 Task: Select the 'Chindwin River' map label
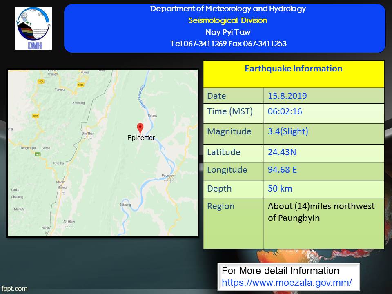(142, 96)
